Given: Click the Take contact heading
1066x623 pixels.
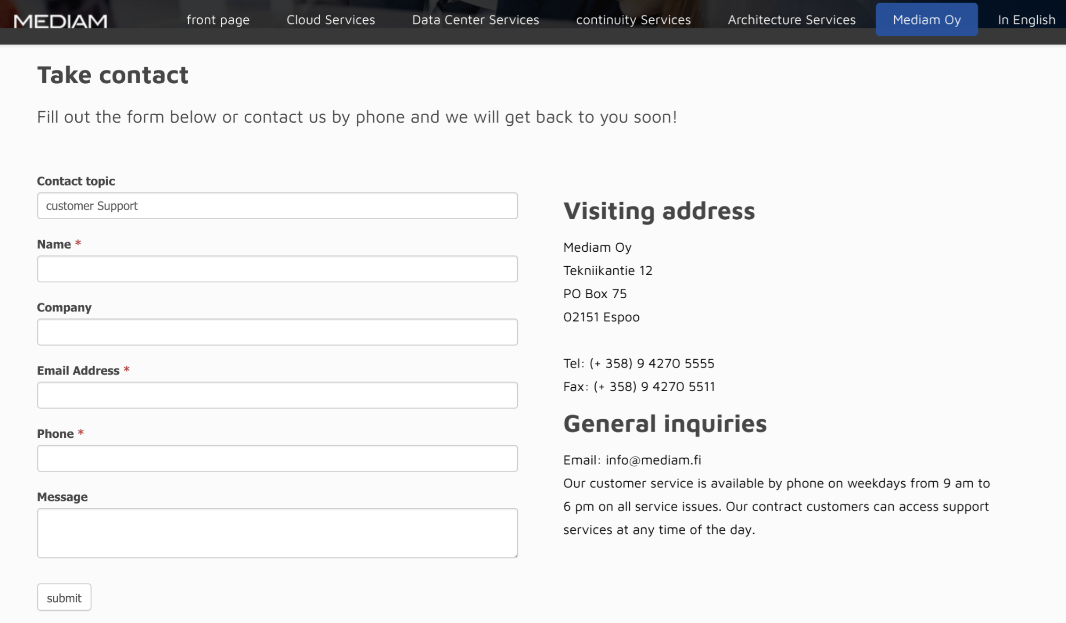Looking at the screenshot, I should [113, 75].
